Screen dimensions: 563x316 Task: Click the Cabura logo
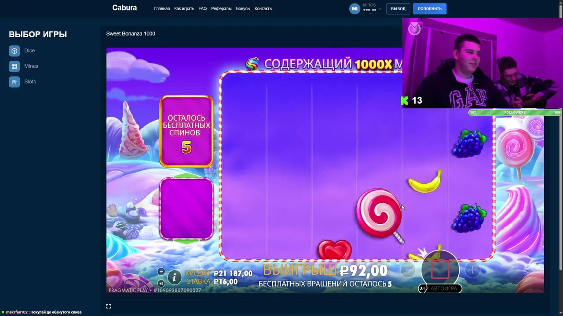pos(124,8)
